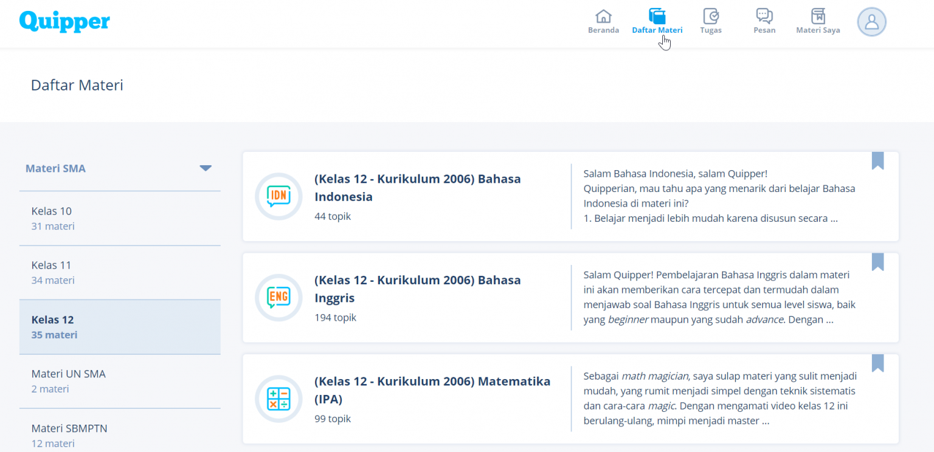This screenshot has height=452, width=934.
Task: Expand the Materi SBMPTN category
Action: [69, 428]
